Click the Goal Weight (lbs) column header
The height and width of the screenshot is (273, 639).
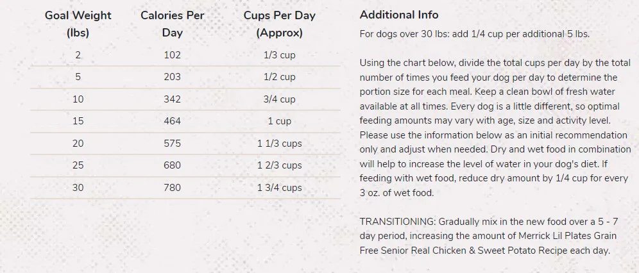(x=78, y=24)
